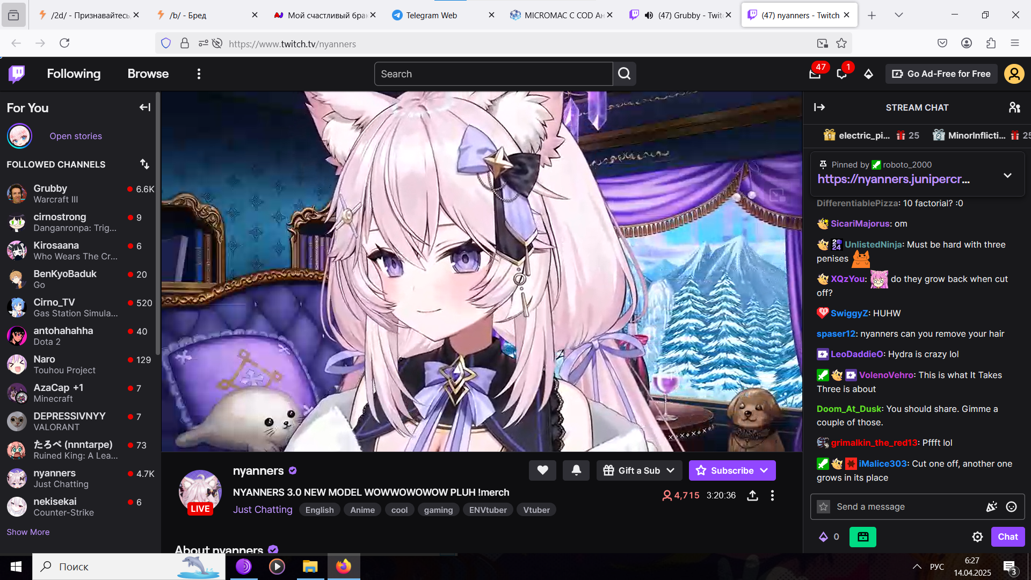Click the Twitch search input field
Viewport: 1031px width, 580px height.
(x=493, y=74)
